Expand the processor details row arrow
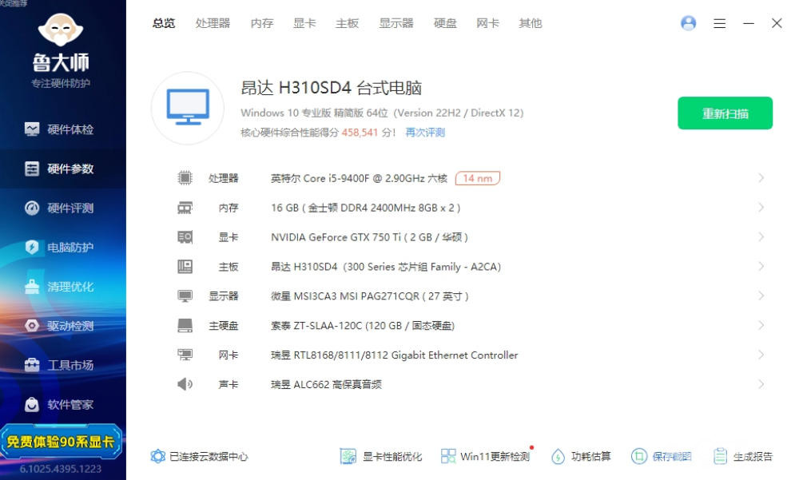This screenshot has height=480, width=795. (x=761, y=178)
